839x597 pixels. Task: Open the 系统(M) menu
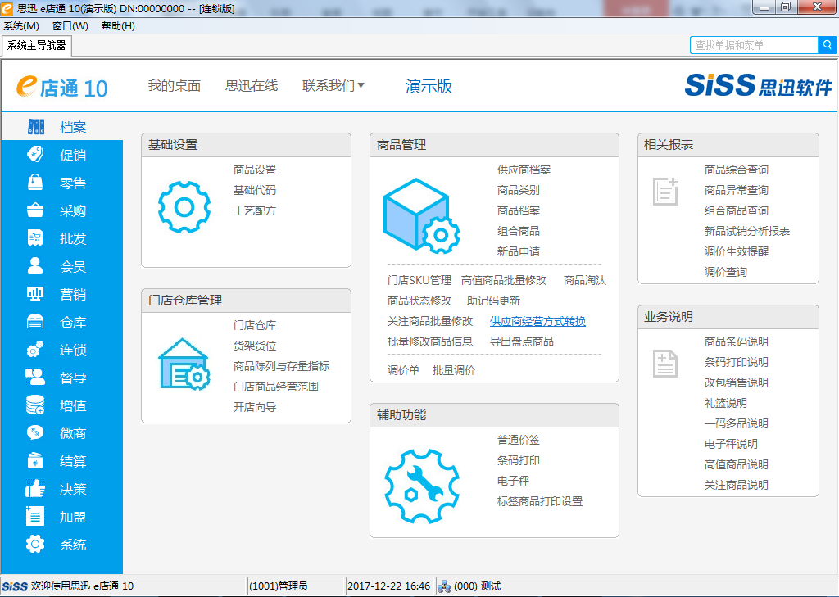point(21,25)
